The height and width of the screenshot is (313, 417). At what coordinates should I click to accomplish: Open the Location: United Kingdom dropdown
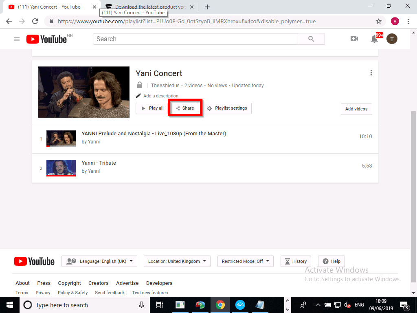click(177, 261)
